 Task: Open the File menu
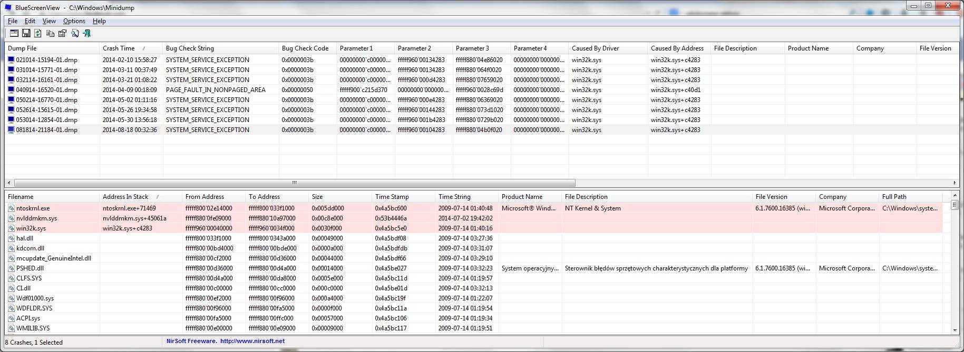pyautogui.click(x=13, y=21)
